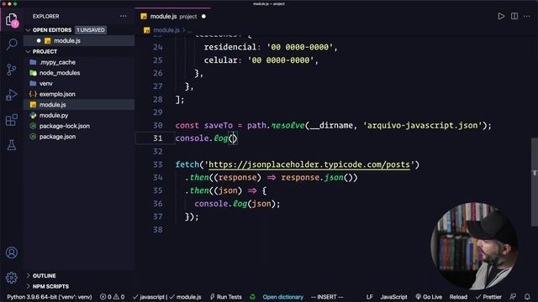Screen dimensions: 538x302
Task: Click console.log(json) on line 36
Action: (237, 204)
